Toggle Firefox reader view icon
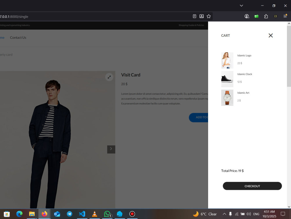This screenshot has width=291, height=219. coord(194,16)
